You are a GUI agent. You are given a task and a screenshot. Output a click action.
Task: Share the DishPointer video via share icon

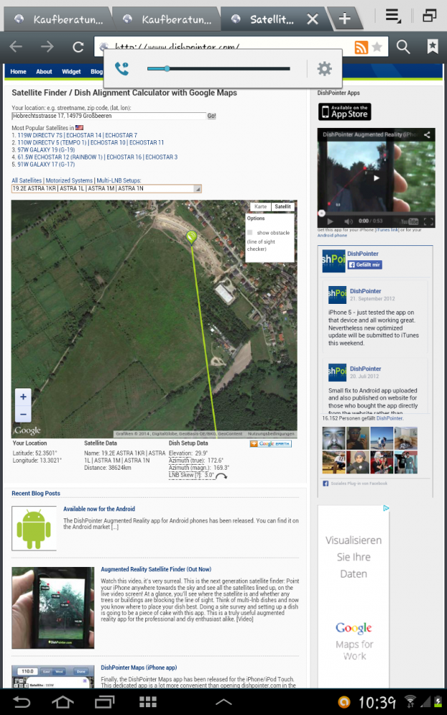(427, 134)
